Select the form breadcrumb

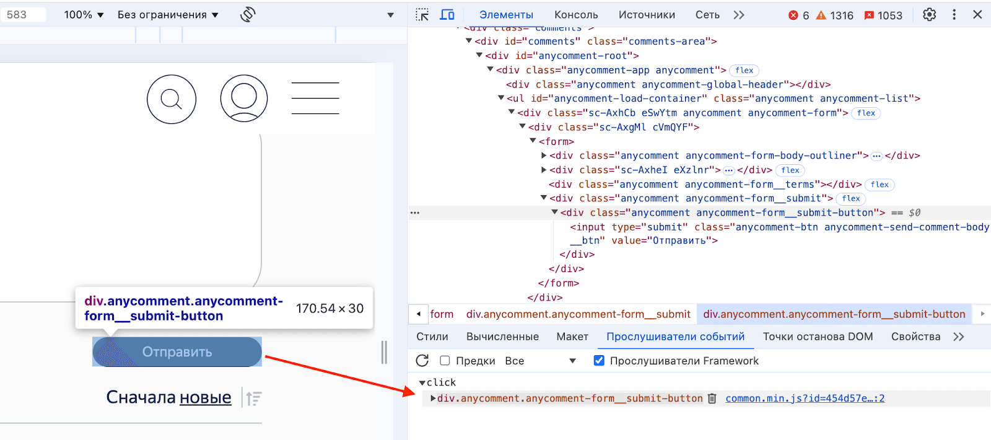[442, 314]
